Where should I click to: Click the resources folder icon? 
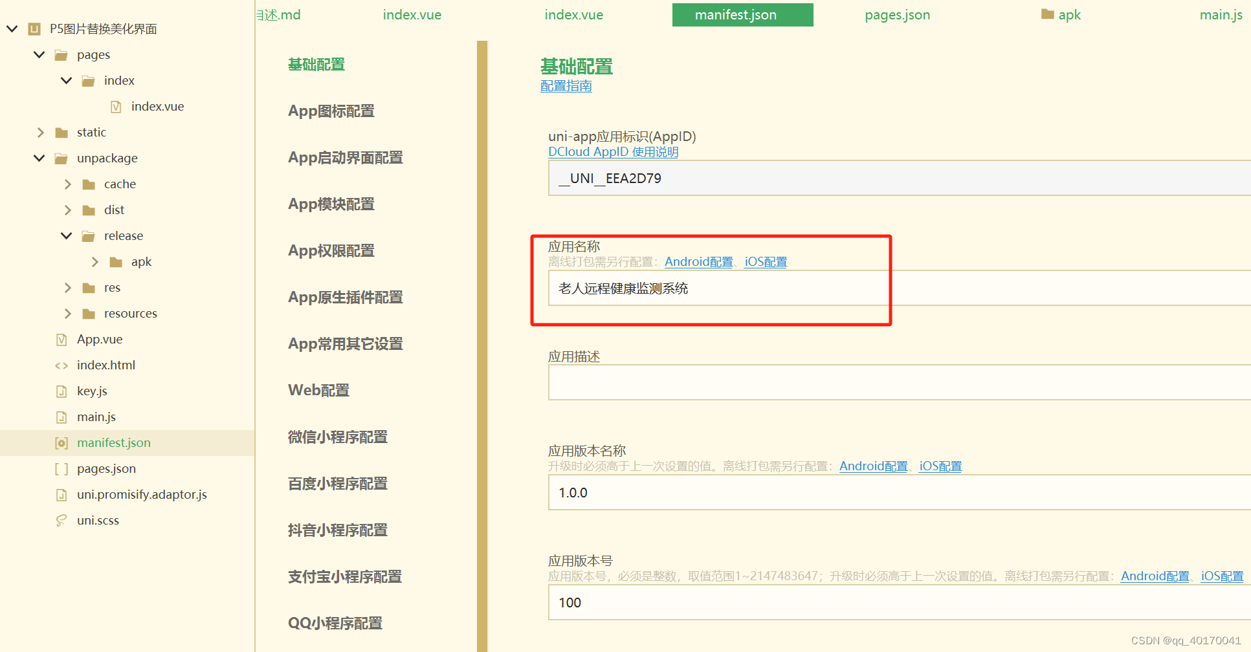(89, 314)
